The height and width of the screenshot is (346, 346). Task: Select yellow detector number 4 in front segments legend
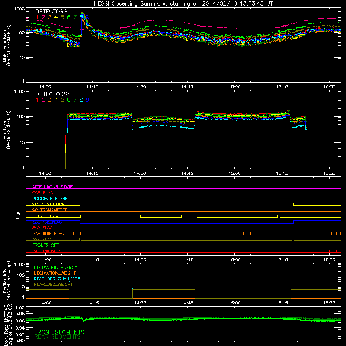(56, 17)
